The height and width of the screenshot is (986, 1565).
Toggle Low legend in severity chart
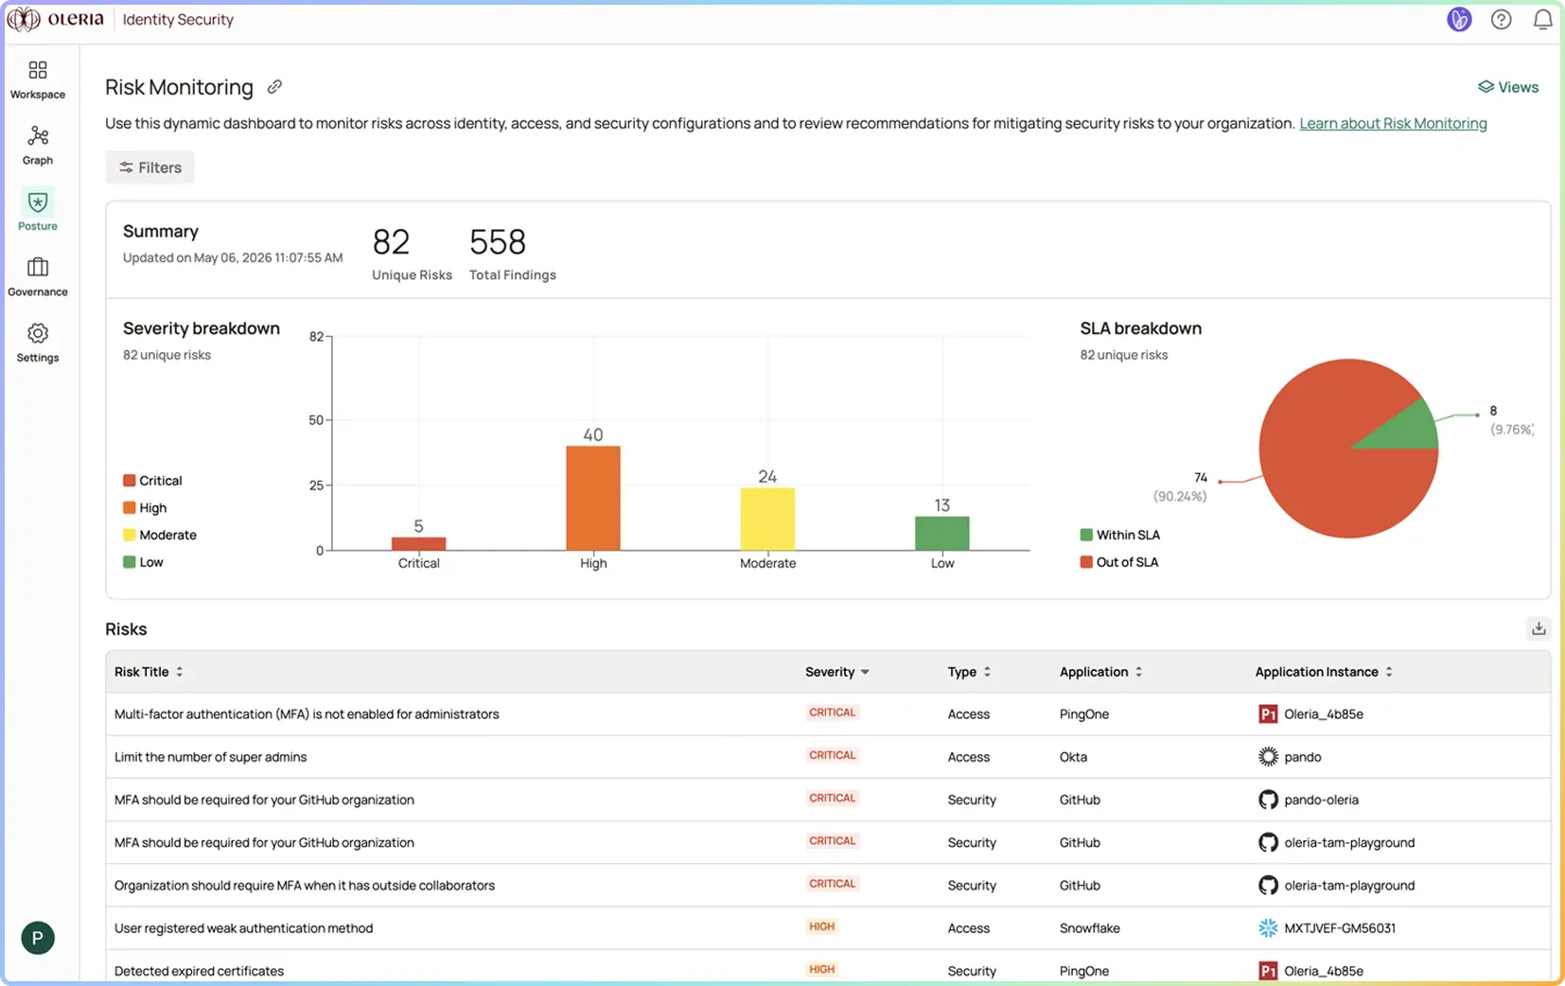[x=143, y=562]
